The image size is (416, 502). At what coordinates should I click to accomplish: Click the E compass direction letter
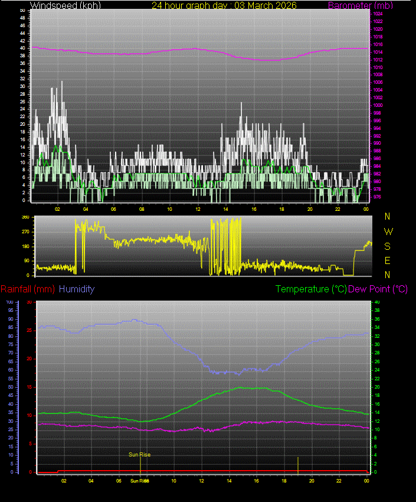point(388,260)
